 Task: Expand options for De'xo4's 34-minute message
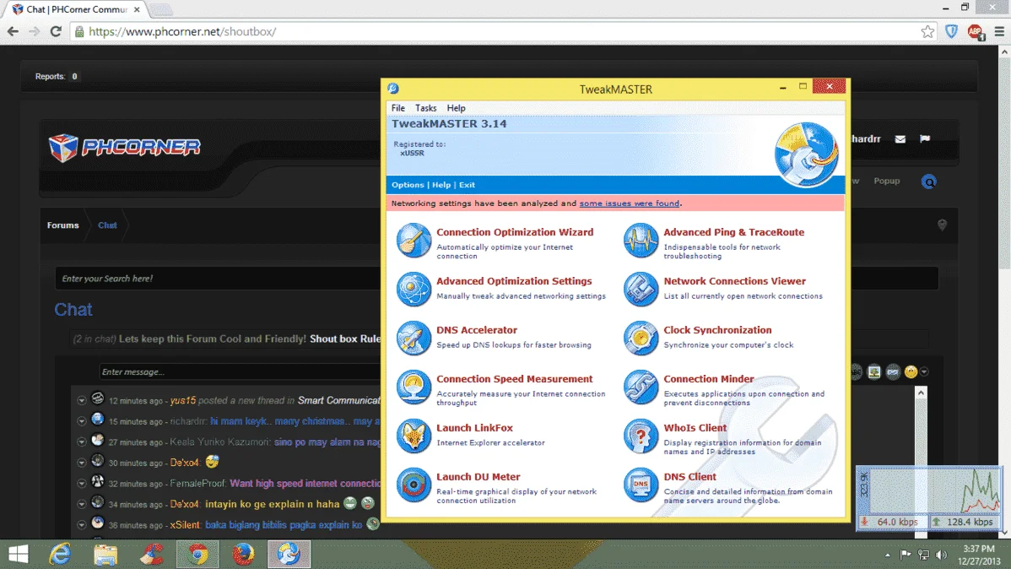(82, 504)
